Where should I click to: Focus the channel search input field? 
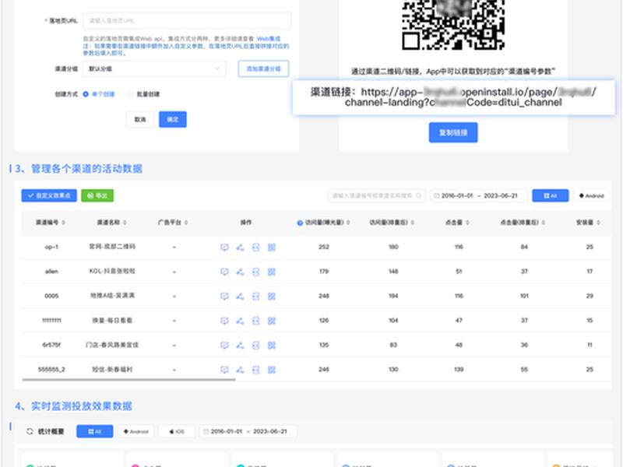point(376,196)
